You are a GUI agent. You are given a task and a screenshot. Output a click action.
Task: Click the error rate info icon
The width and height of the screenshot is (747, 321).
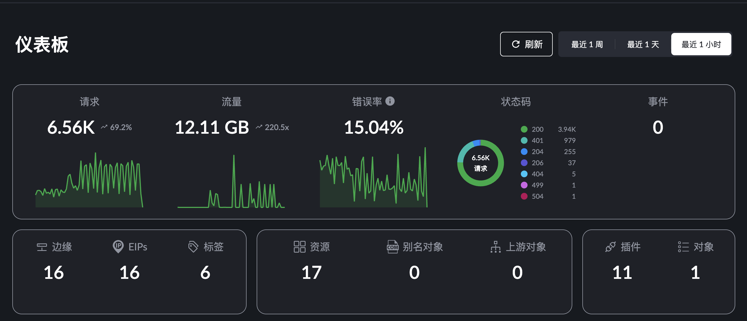(390, 101)
